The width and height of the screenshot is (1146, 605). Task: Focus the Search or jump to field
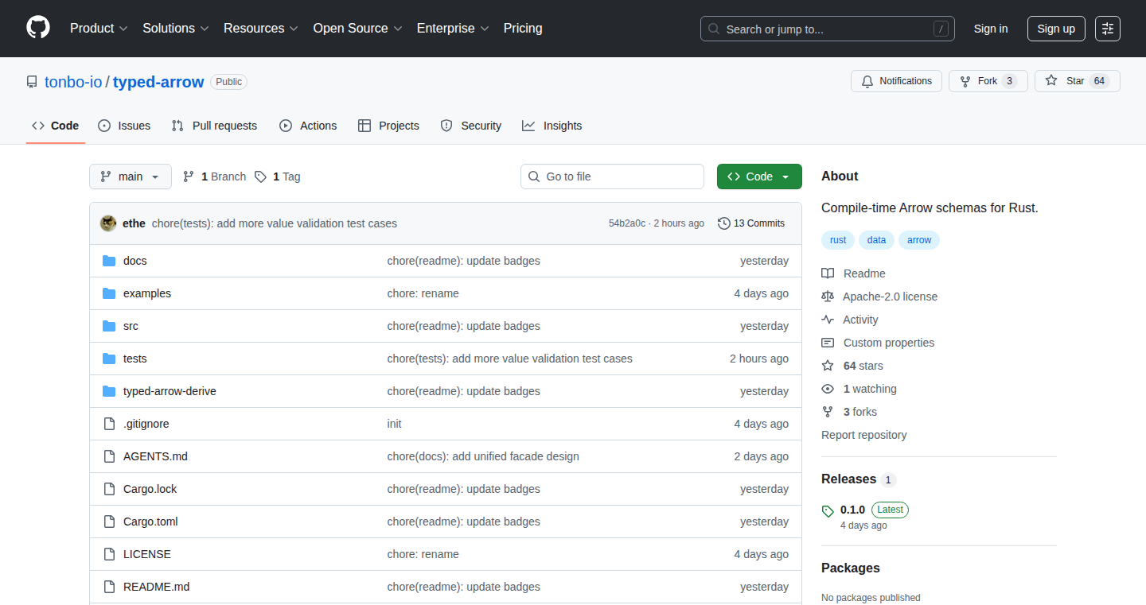point(828,29)
